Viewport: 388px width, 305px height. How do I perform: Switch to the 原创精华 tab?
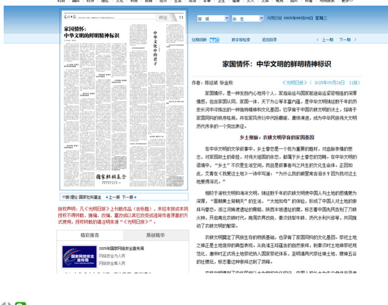155,235
